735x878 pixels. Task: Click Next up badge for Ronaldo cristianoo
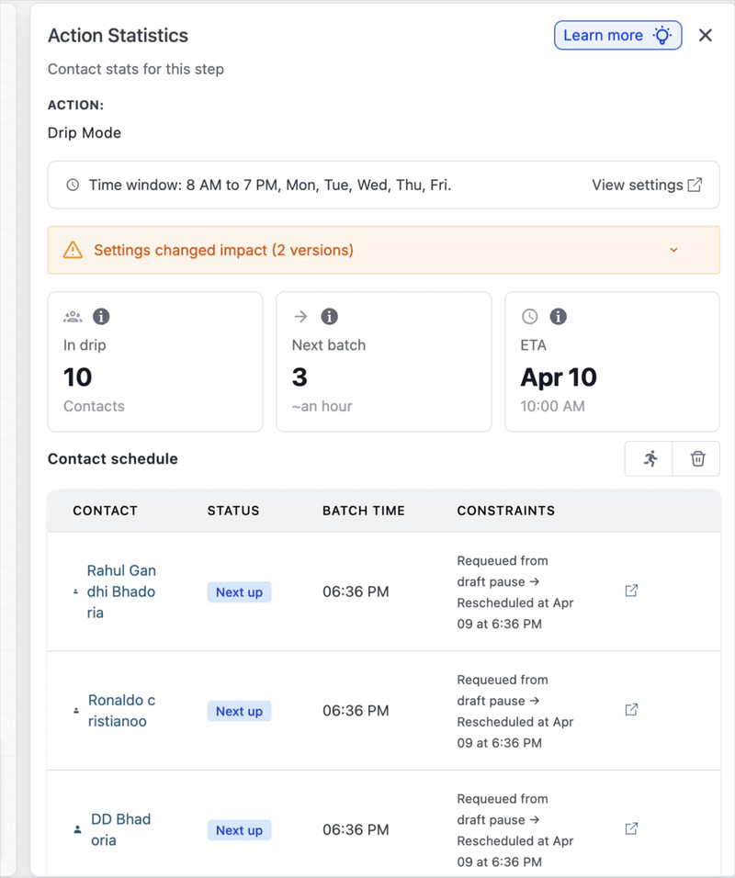239,711
